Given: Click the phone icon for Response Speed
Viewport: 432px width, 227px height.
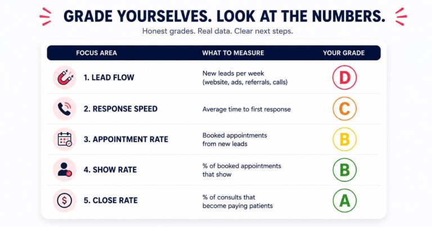Looking at the screenshot, I should click(65, 109).
